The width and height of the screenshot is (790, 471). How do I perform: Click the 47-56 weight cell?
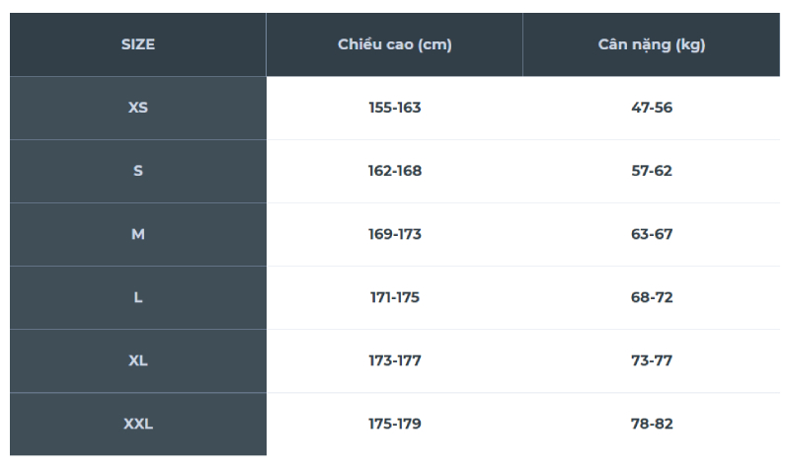coord(652,108)
